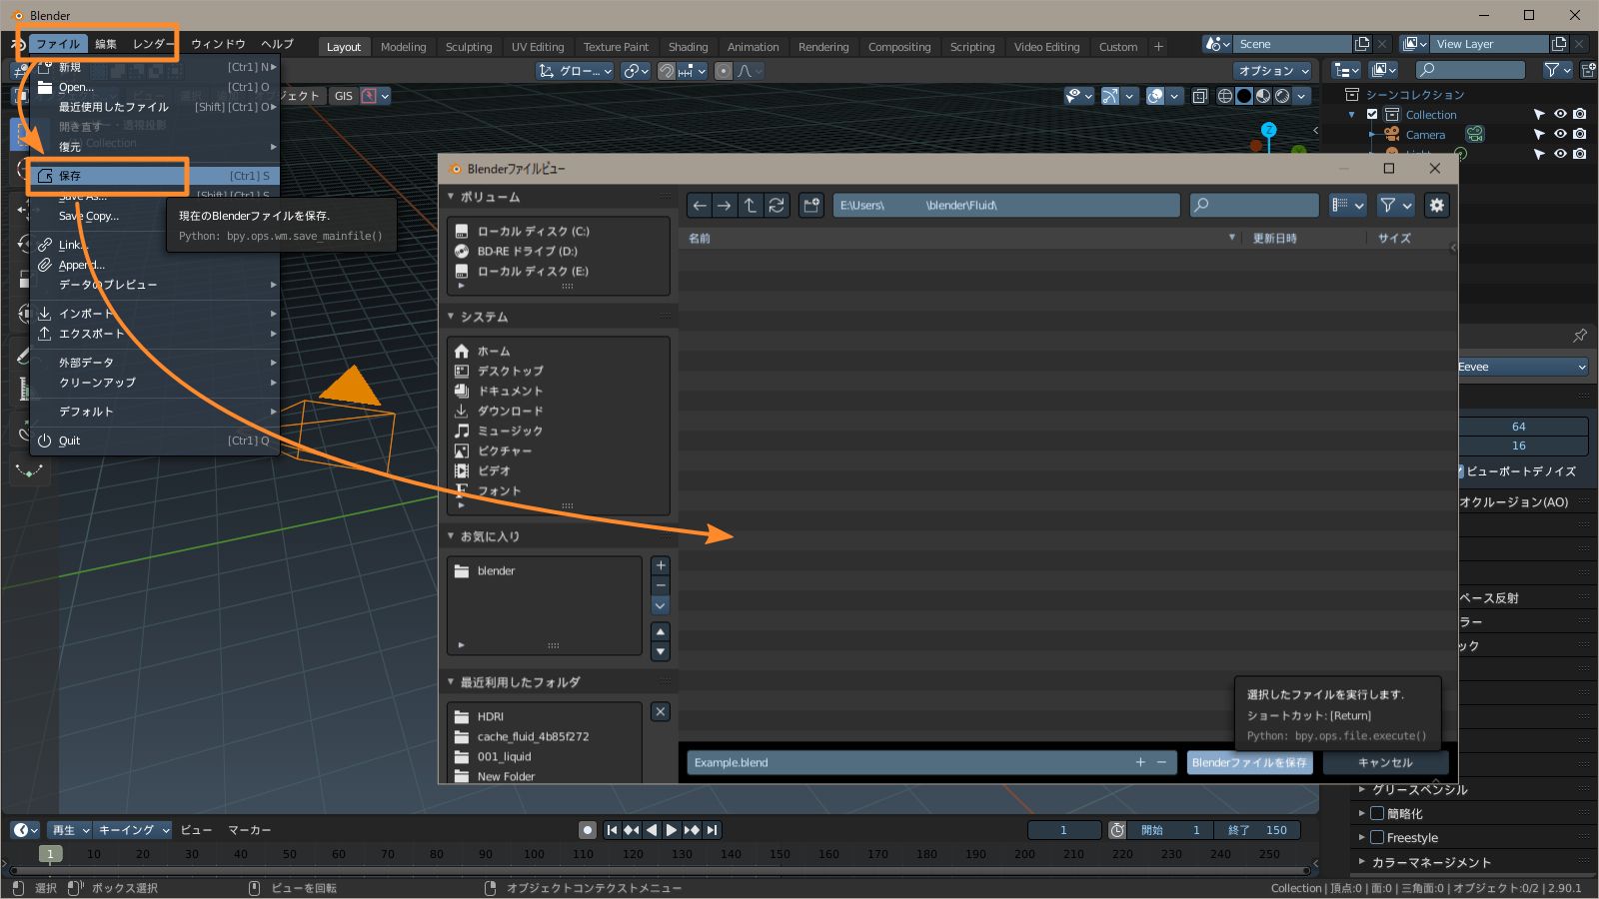Image resolution: width=1599 pixels, height=899 pixels.
Task: Decrement the file name number
Action: pos(1161,763)
